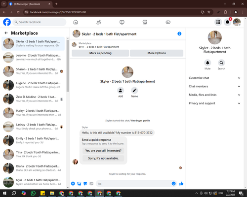This screenshot has height=197, width=247.
Task: Expand Customise chat section
Action: tap(214, 78)
